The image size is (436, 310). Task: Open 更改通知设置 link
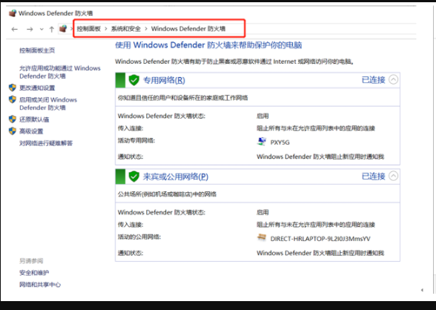pos(37,88)
